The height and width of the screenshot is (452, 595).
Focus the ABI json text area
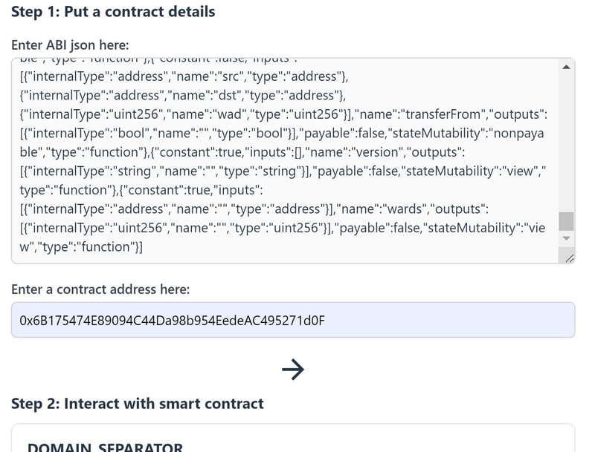tap(283, 160)
